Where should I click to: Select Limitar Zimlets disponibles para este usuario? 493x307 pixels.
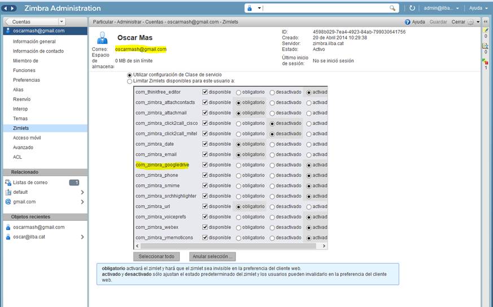(x=129, y=82)
